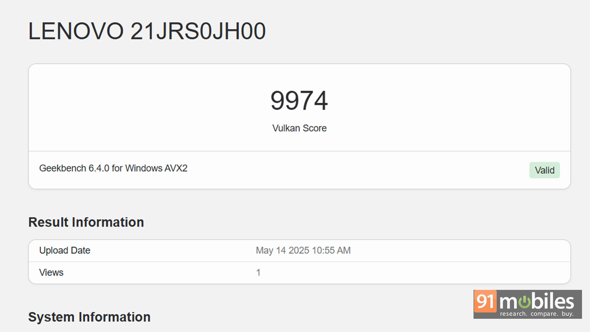Select the 9974 score value

click(x=299, y=101)
